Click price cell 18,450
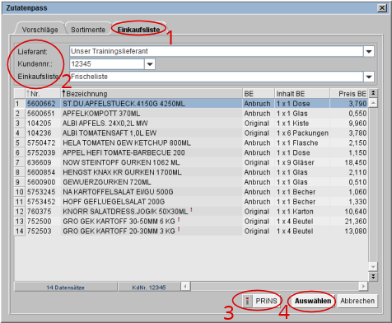Image resolution: width=392 pixels, height=323 pixels. (x=356, y=162)
